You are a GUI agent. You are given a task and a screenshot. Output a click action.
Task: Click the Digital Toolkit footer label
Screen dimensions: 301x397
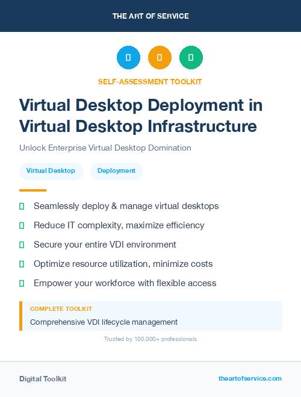click(43, 379)
